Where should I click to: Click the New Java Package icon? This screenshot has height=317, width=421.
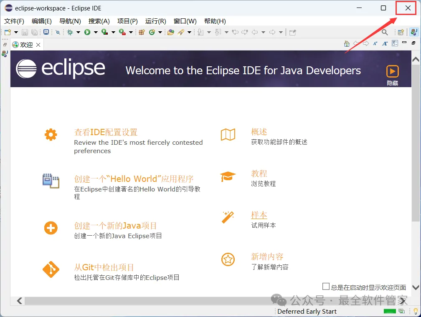point(142,33)
